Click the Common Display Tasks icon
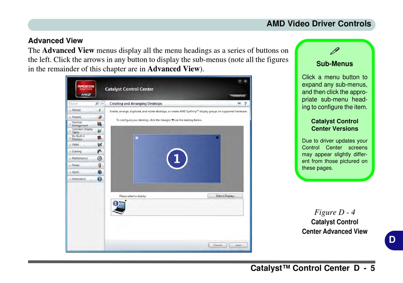This screenshot has height=283, width=403. tap(100, 131)
